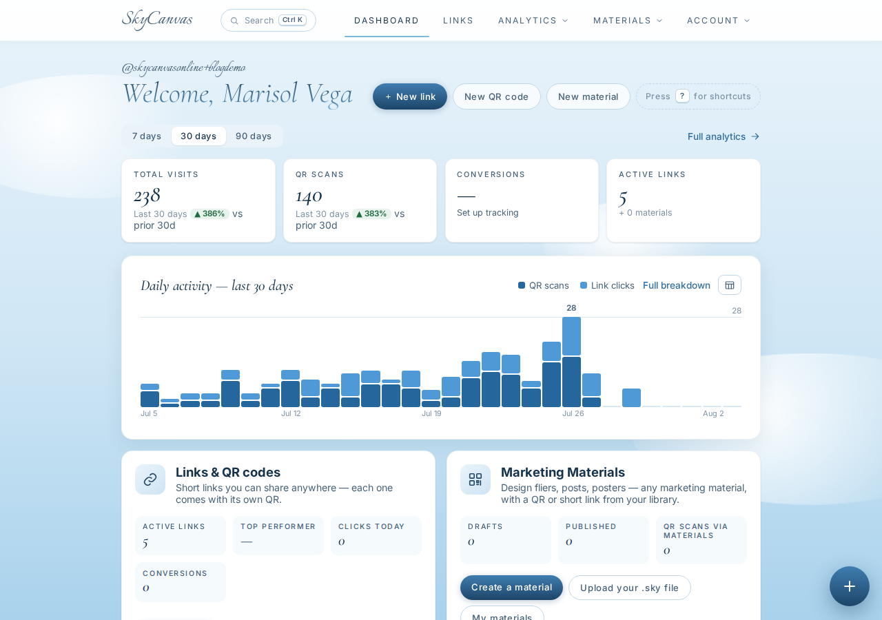
Task: Open the Active Links summary card
Action: tap(684, 200)
